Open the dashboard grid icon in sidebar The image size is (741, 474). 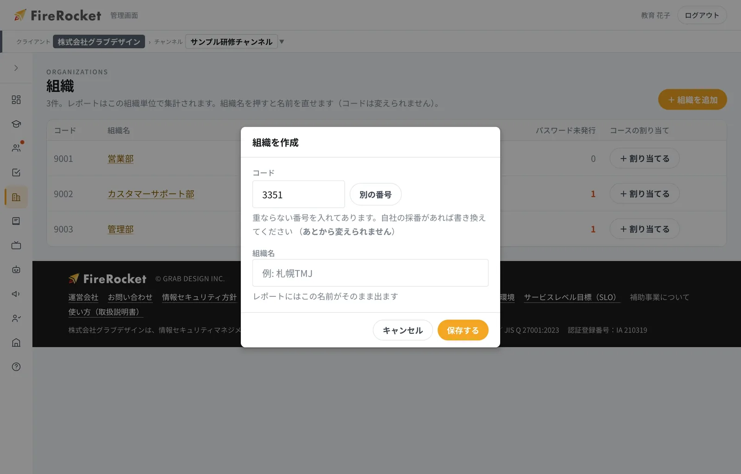pos(16,99)
